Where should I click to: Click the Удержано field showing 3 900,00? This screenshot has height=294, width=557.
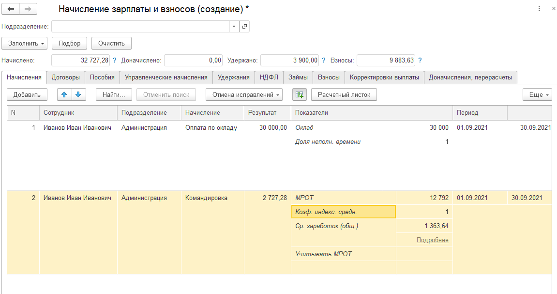tap(289, 61)
